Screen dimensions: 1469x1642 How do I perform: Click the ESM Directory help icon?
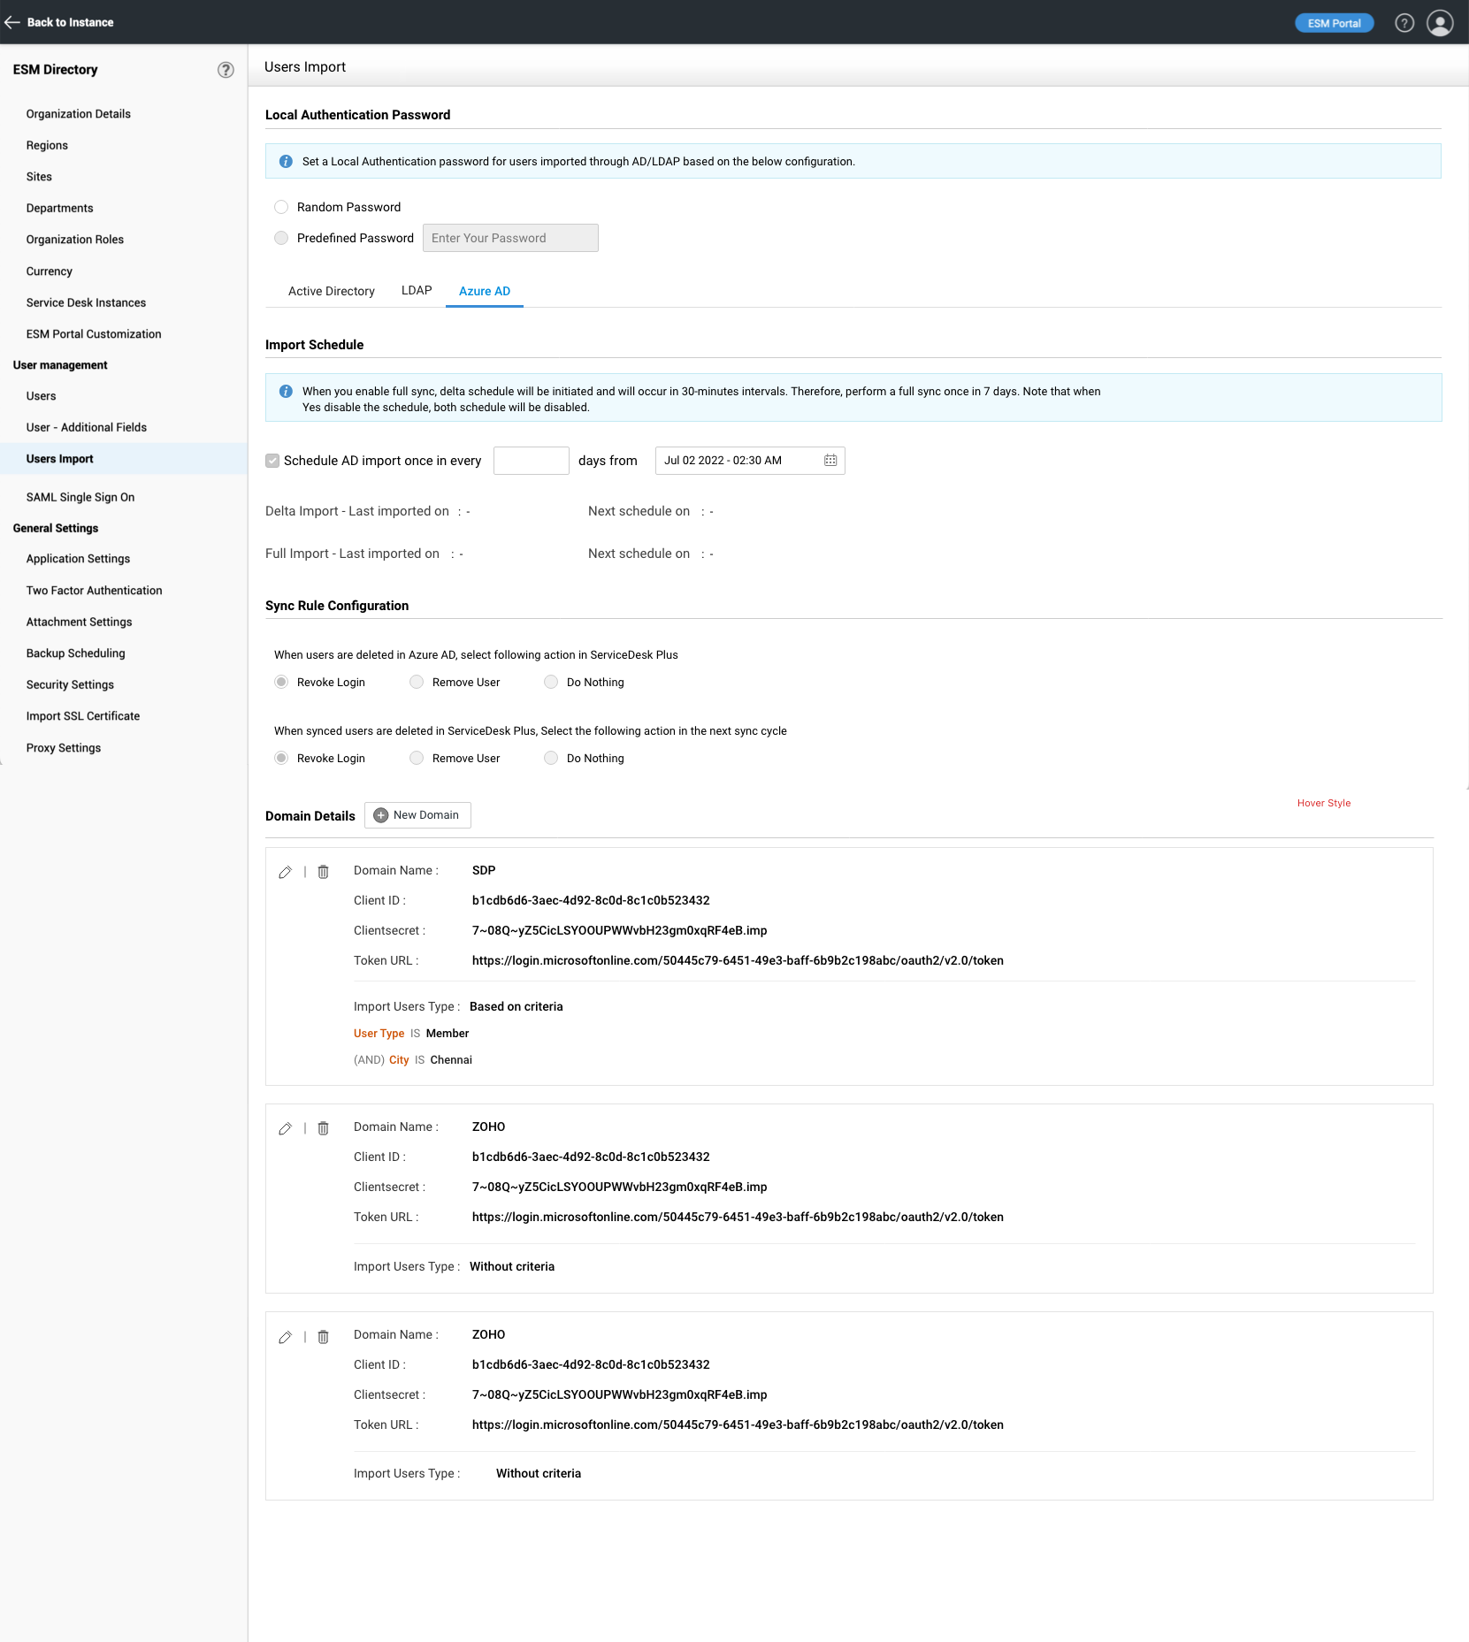point(226,70)
